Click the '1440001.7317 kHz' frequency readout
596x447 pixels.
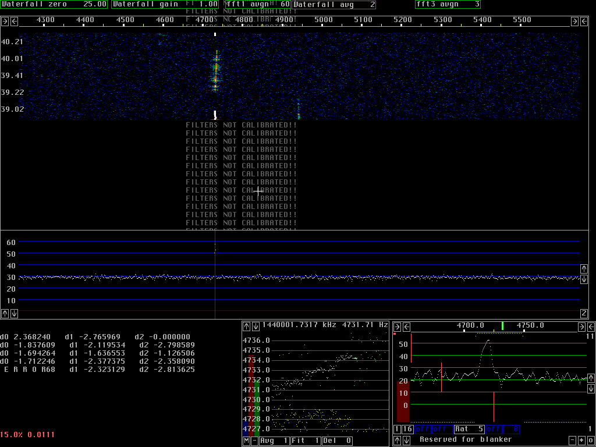pyautogui.click(x=299, y=325)
